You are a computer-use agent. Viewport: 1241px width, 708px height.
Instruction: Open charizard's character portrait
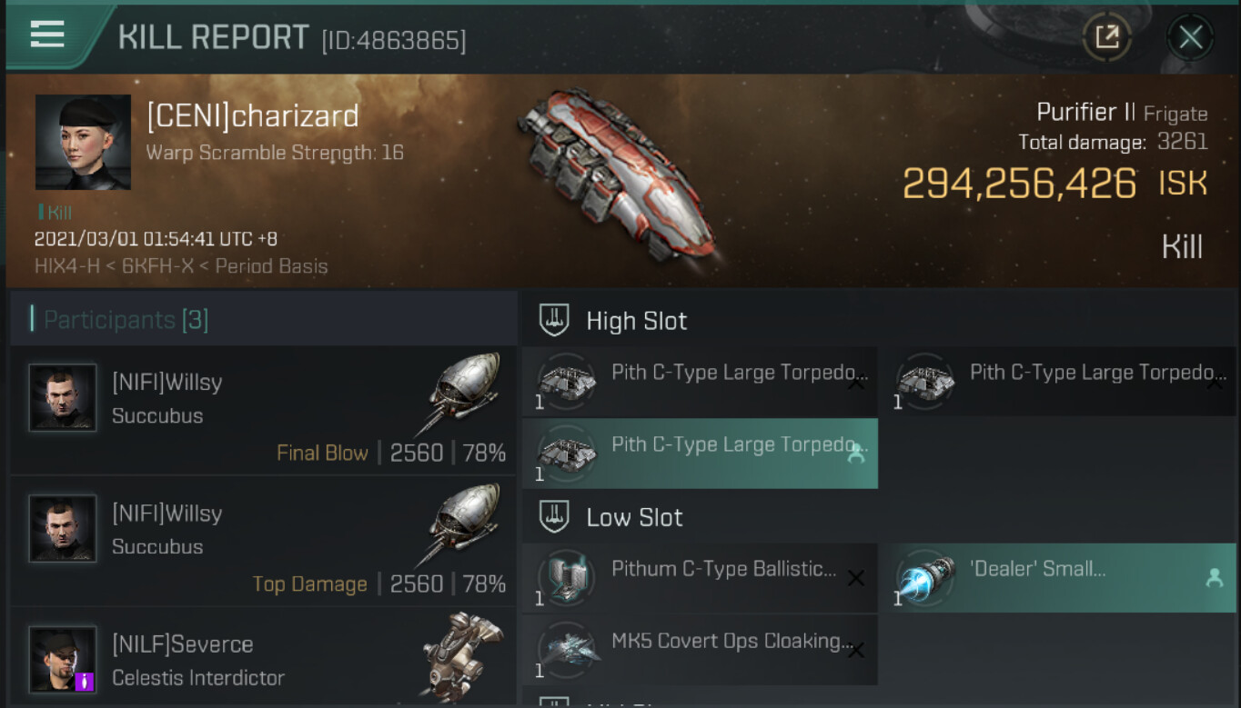83,143
